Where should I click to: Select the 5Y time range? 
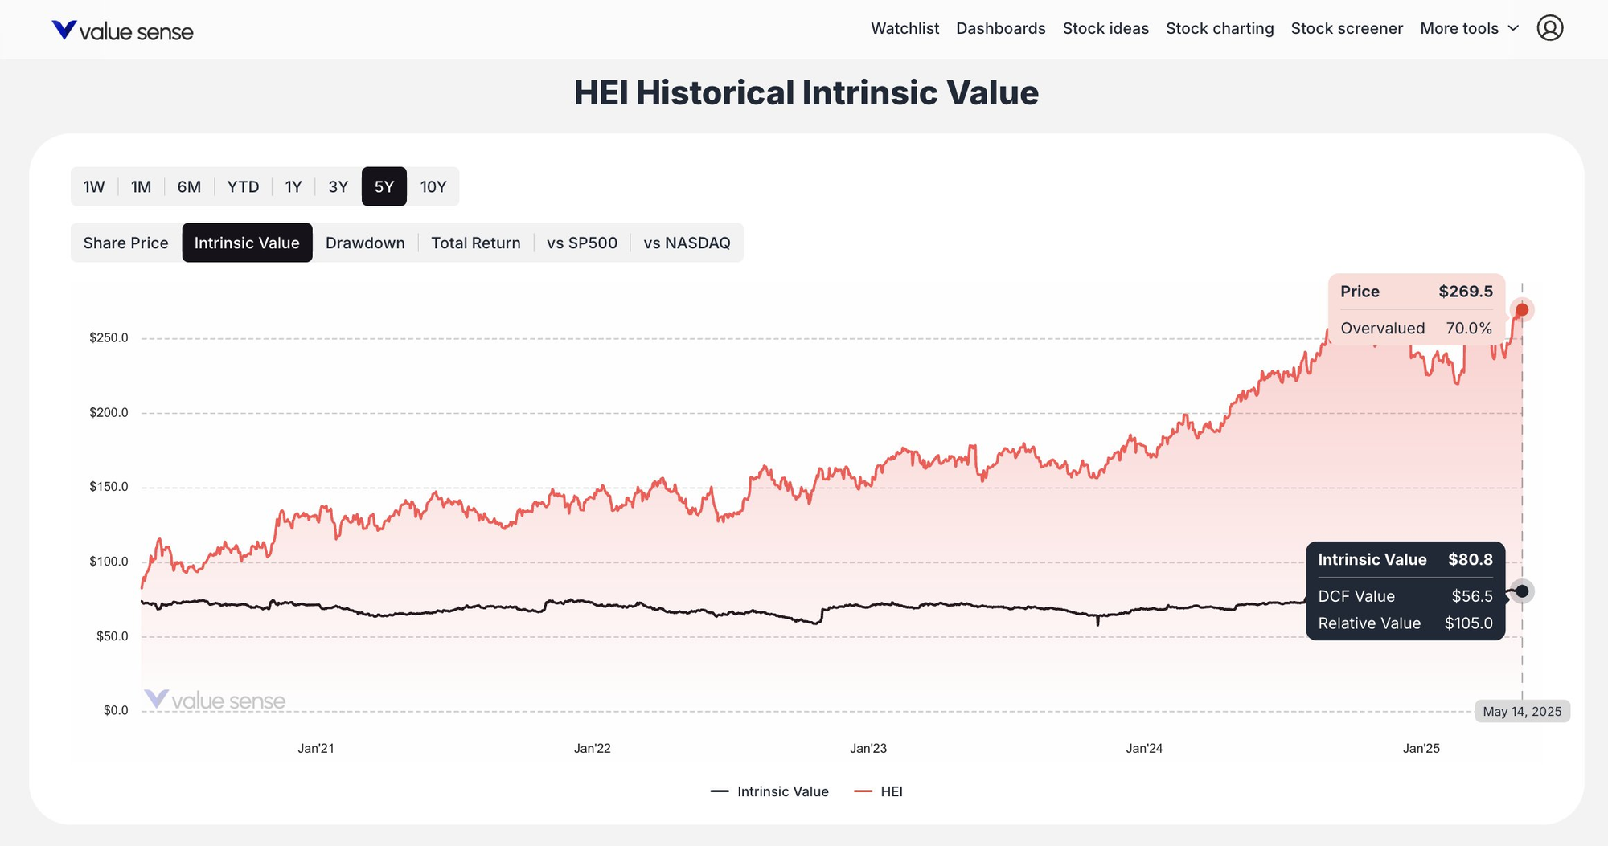[384, 186]
